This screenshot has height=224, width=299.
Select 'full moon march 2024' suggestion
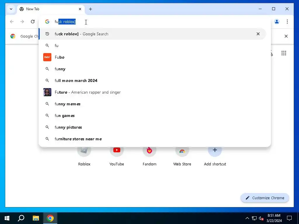click(x=152, y=80)
